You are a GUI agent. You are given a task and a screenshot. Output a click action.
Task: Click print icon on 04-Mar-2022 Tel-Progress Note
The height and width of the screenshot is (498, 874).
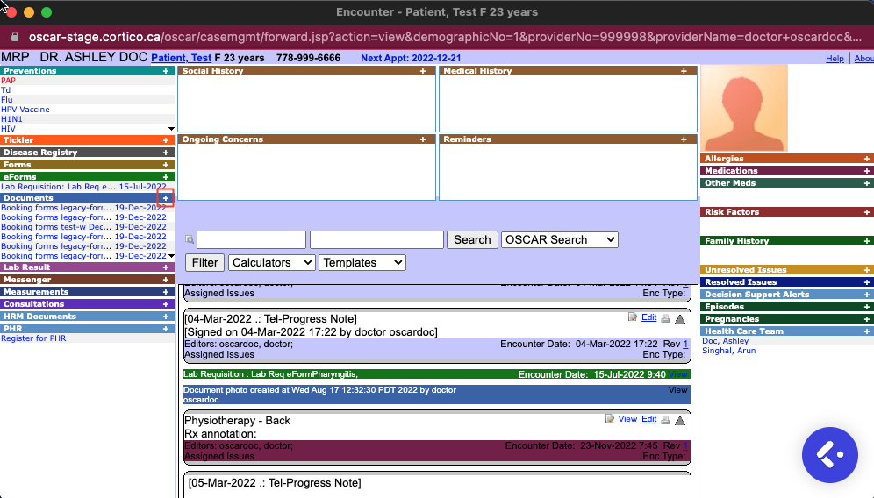coord(665,318)
